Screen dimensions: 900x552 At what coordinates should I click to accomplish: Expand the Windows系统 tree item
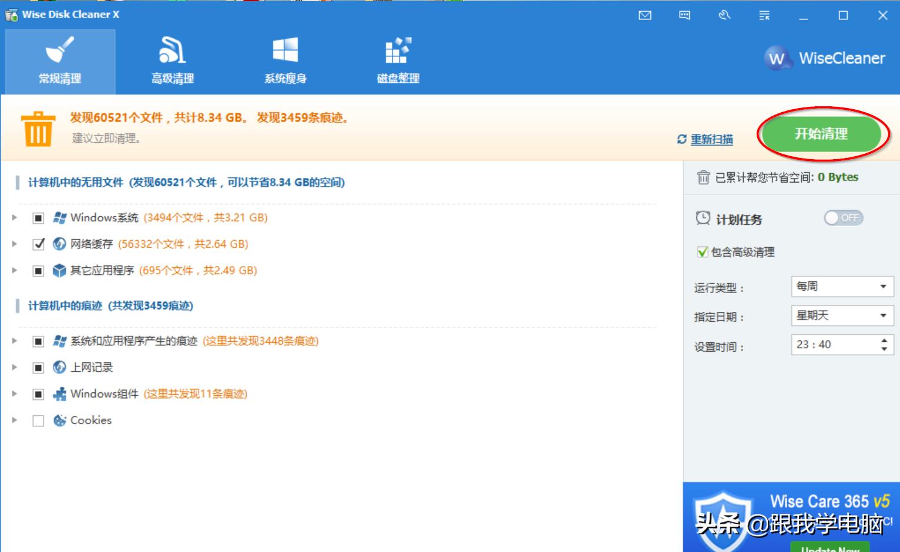14,218
